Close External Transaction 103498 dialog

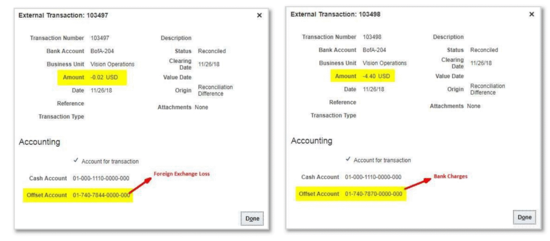coord(531,15)
